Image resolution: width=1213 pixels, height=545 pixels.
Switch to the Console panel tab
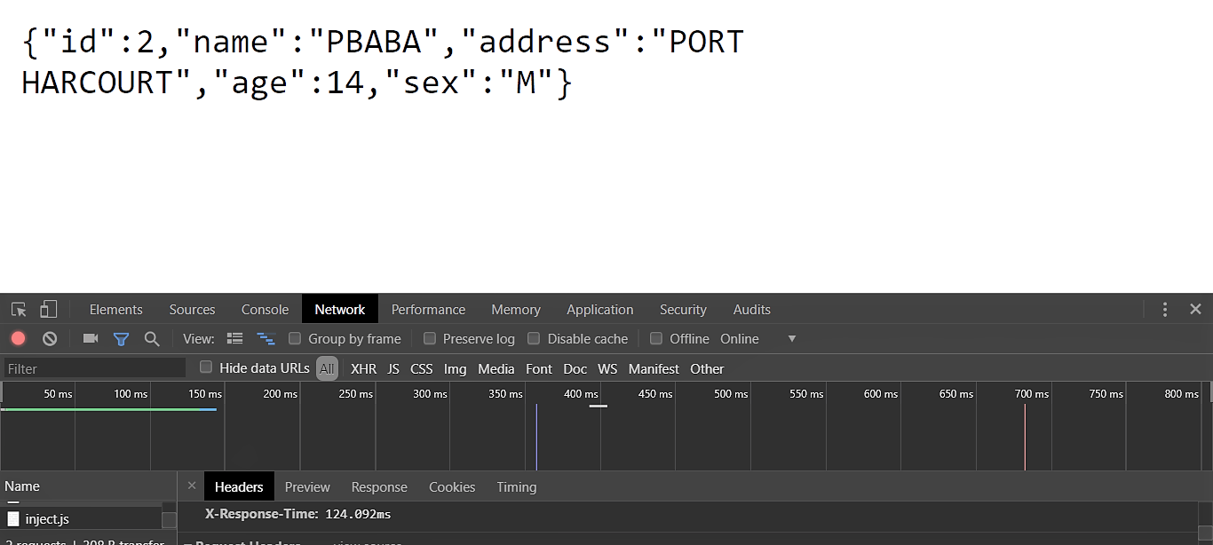tap(265, 310)
